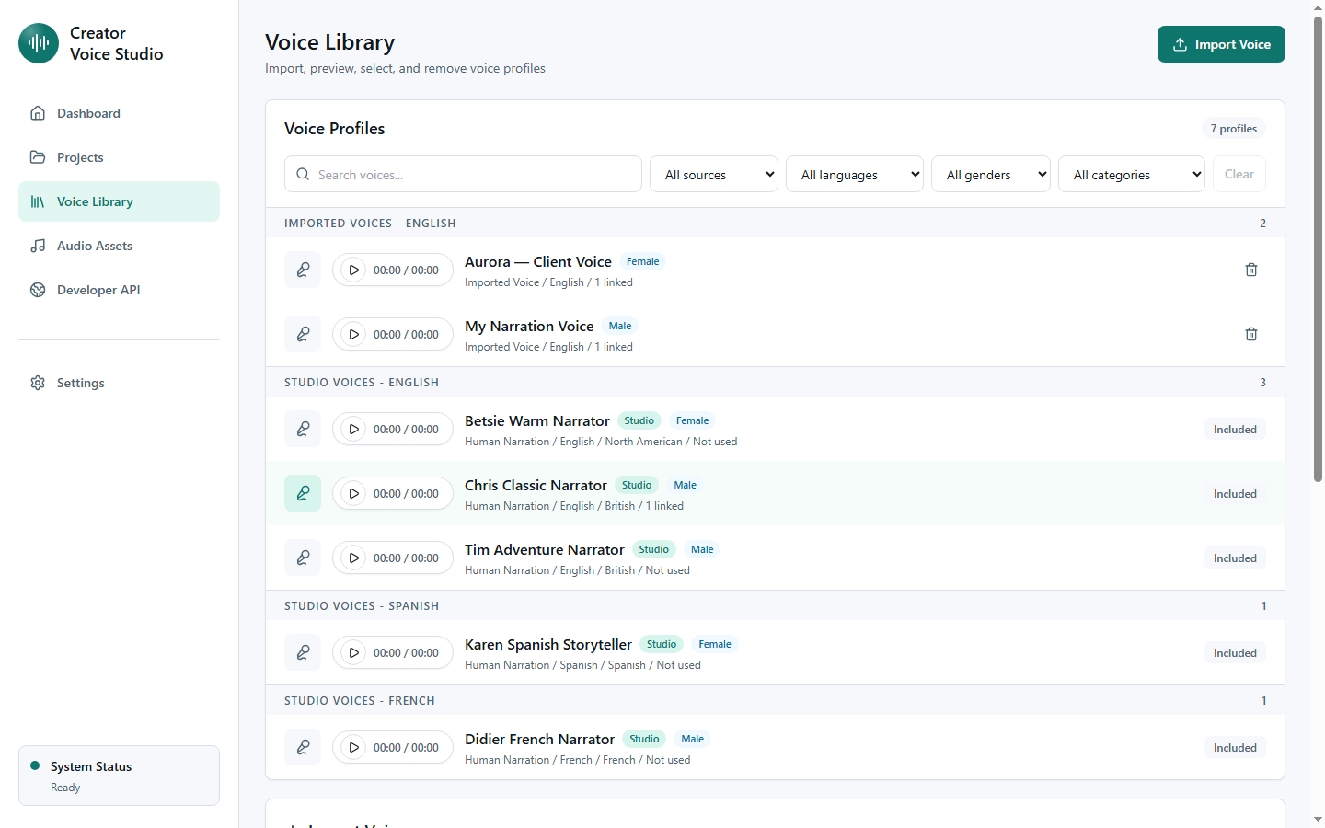
Task: Click the Studio Voices - Spanish group header
Action: (775, 605)
